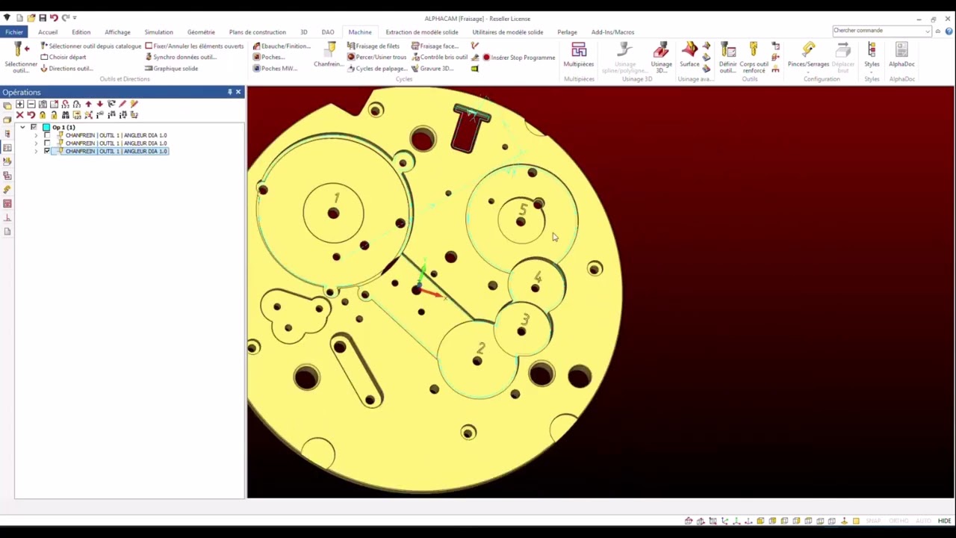Open Définir outil dialog
Screen dimensions: 956x538
pos(727,57)
